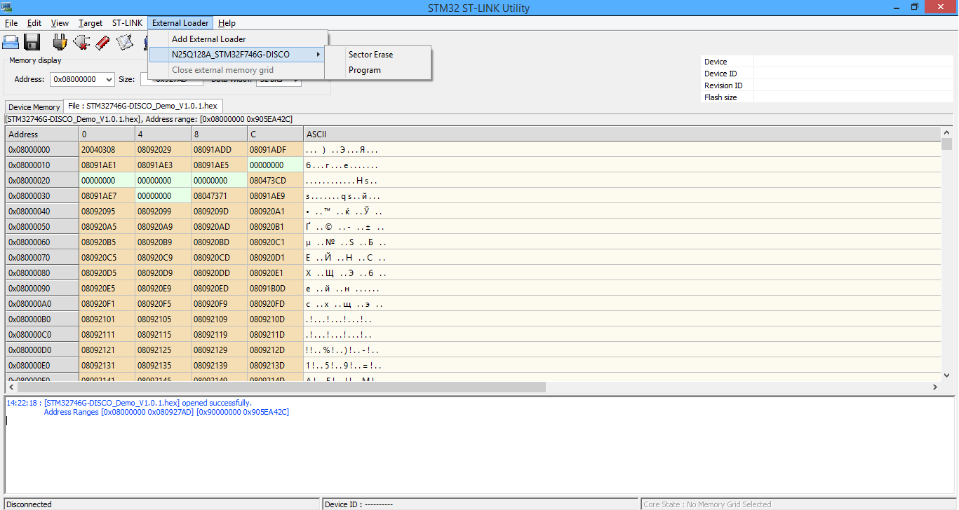Select cell 080920CD in row 0x08000070

[x=219, y=257]
